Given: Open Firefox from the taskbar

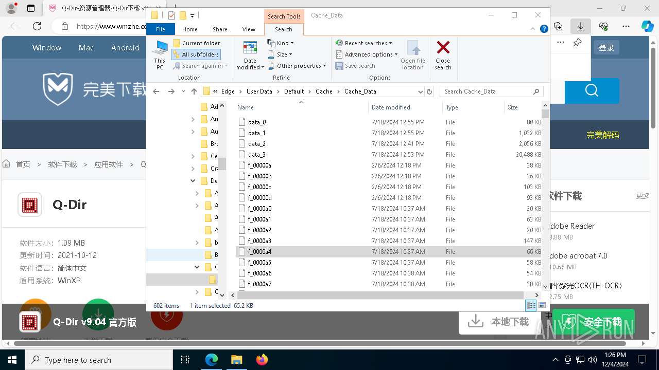Looking at the screenshot, I should point(262,360).
